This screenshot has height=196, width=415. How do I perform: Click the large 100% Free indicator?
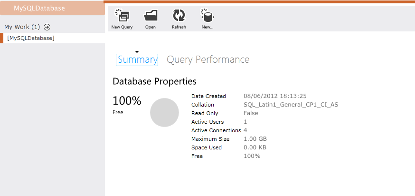click(x=127, y=101)
